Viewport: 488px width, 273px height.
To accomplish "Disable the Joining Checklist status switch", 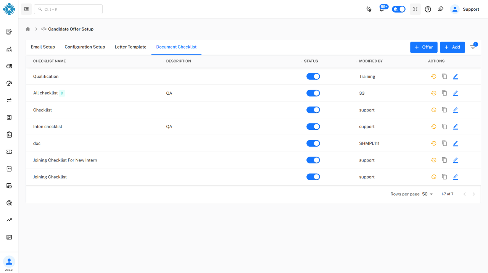I will tap(313, 177).
